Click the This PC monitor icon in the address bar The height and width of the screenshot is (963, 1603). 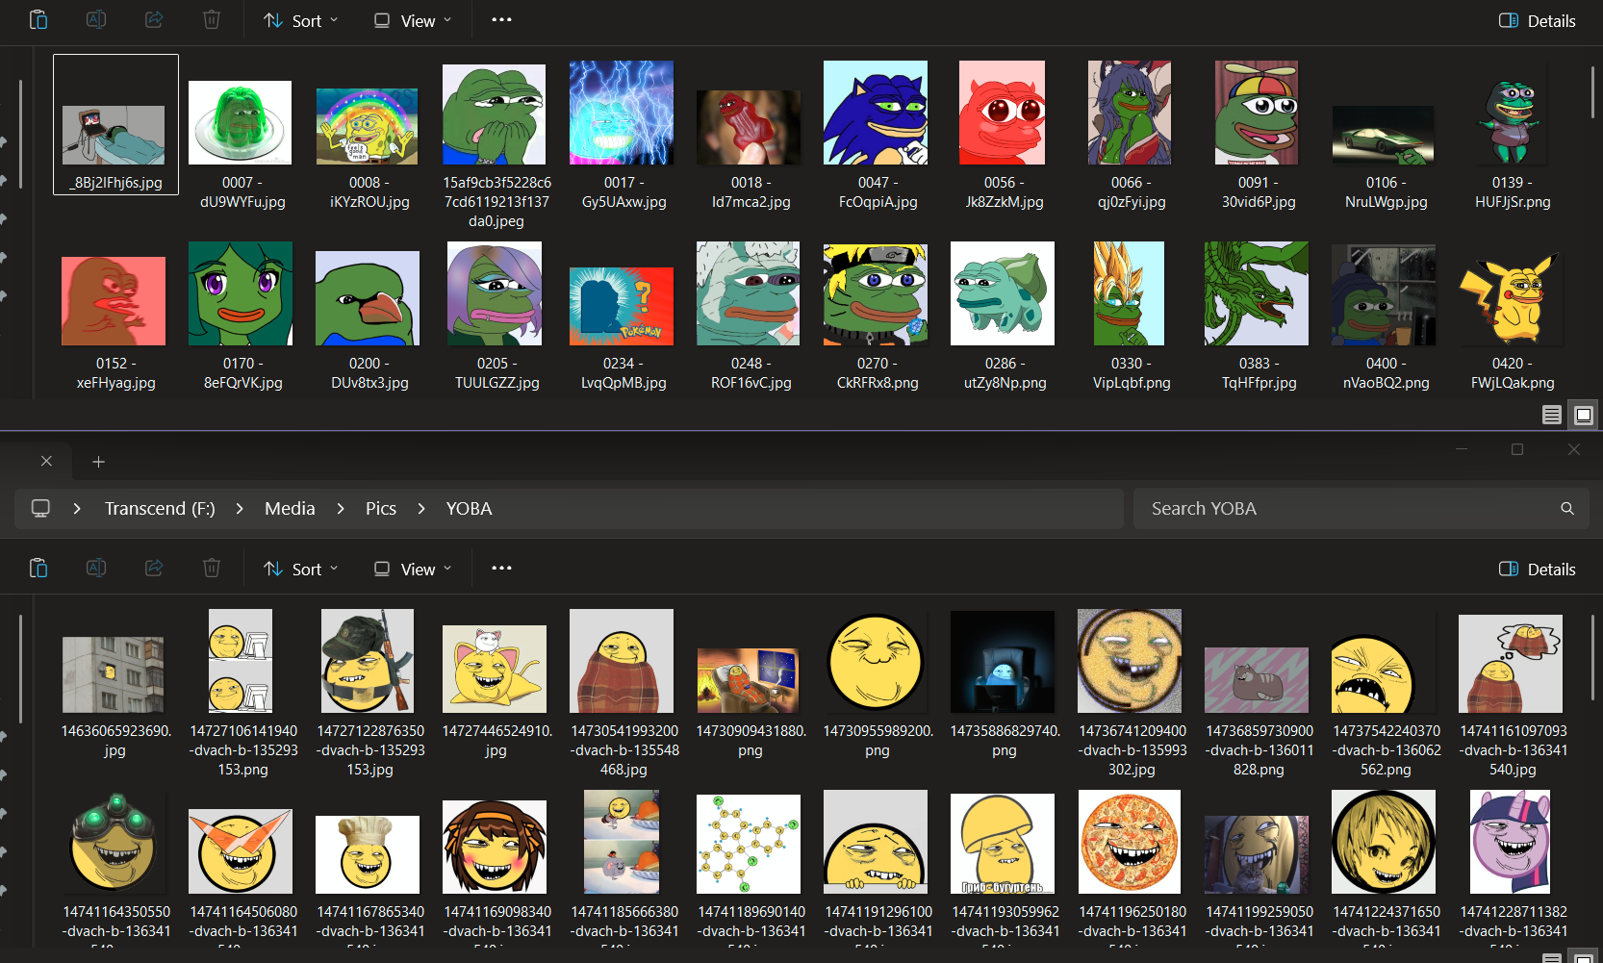point(40,508)
